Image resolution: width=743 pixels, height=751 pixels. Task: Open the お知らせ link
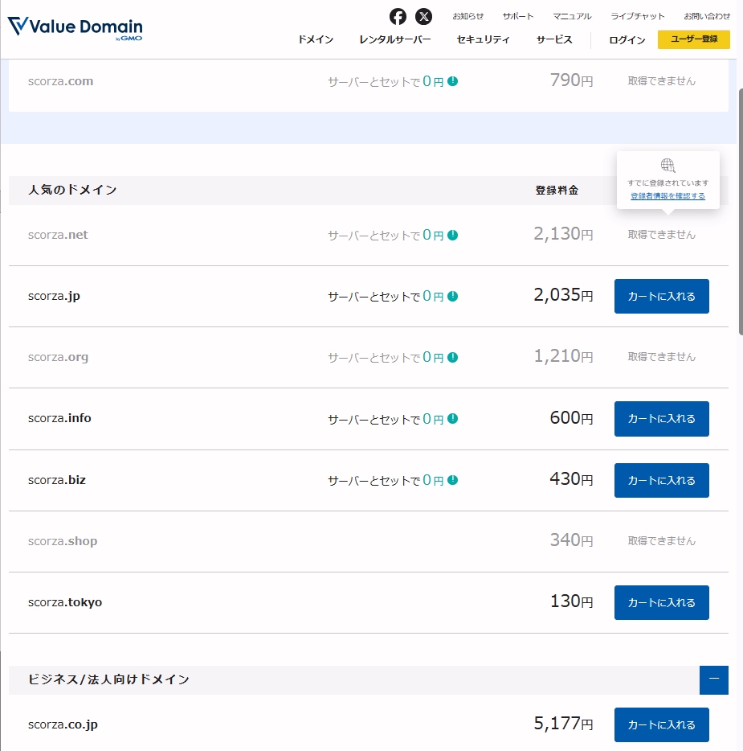click(468, 16)
